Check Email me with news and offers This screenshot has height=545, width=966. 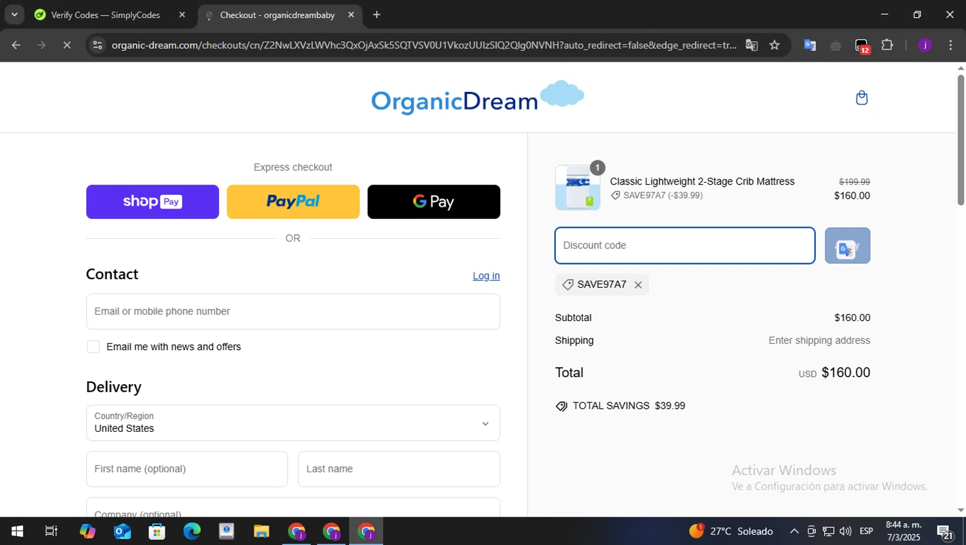pos(93,347)
